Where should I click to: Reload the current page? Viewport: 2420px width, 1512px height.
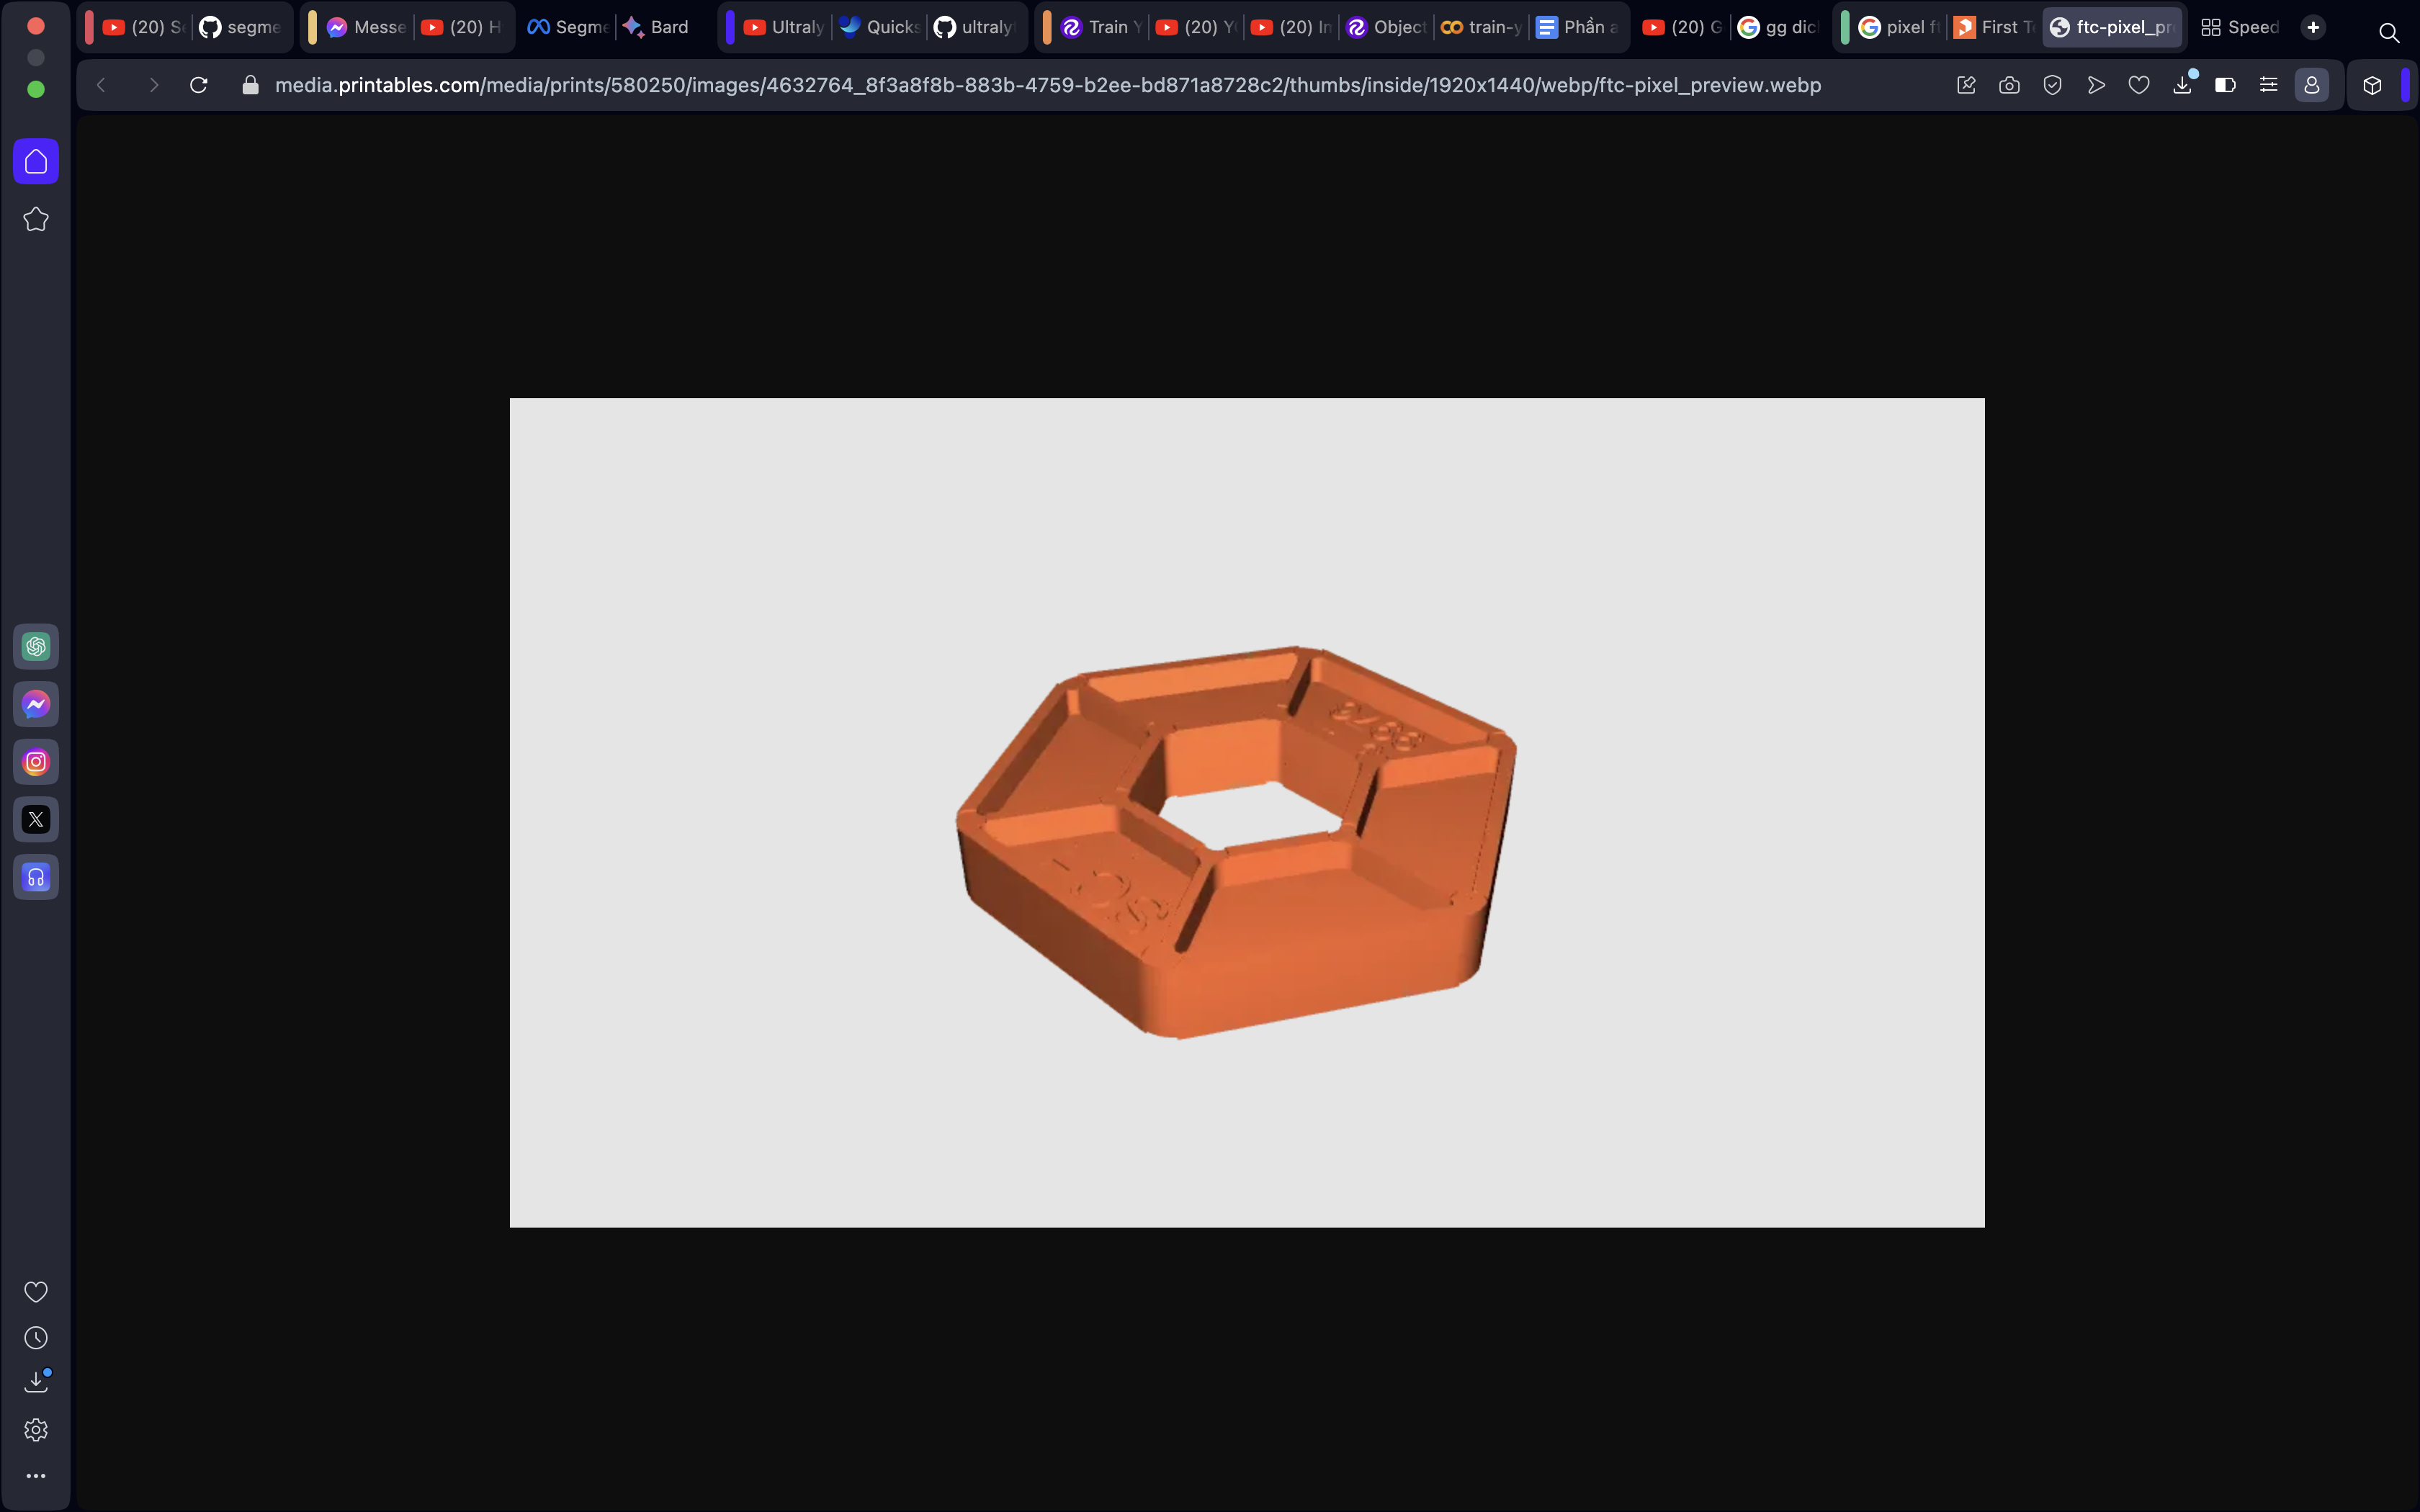pyautogui.click(x=199, y=85)
